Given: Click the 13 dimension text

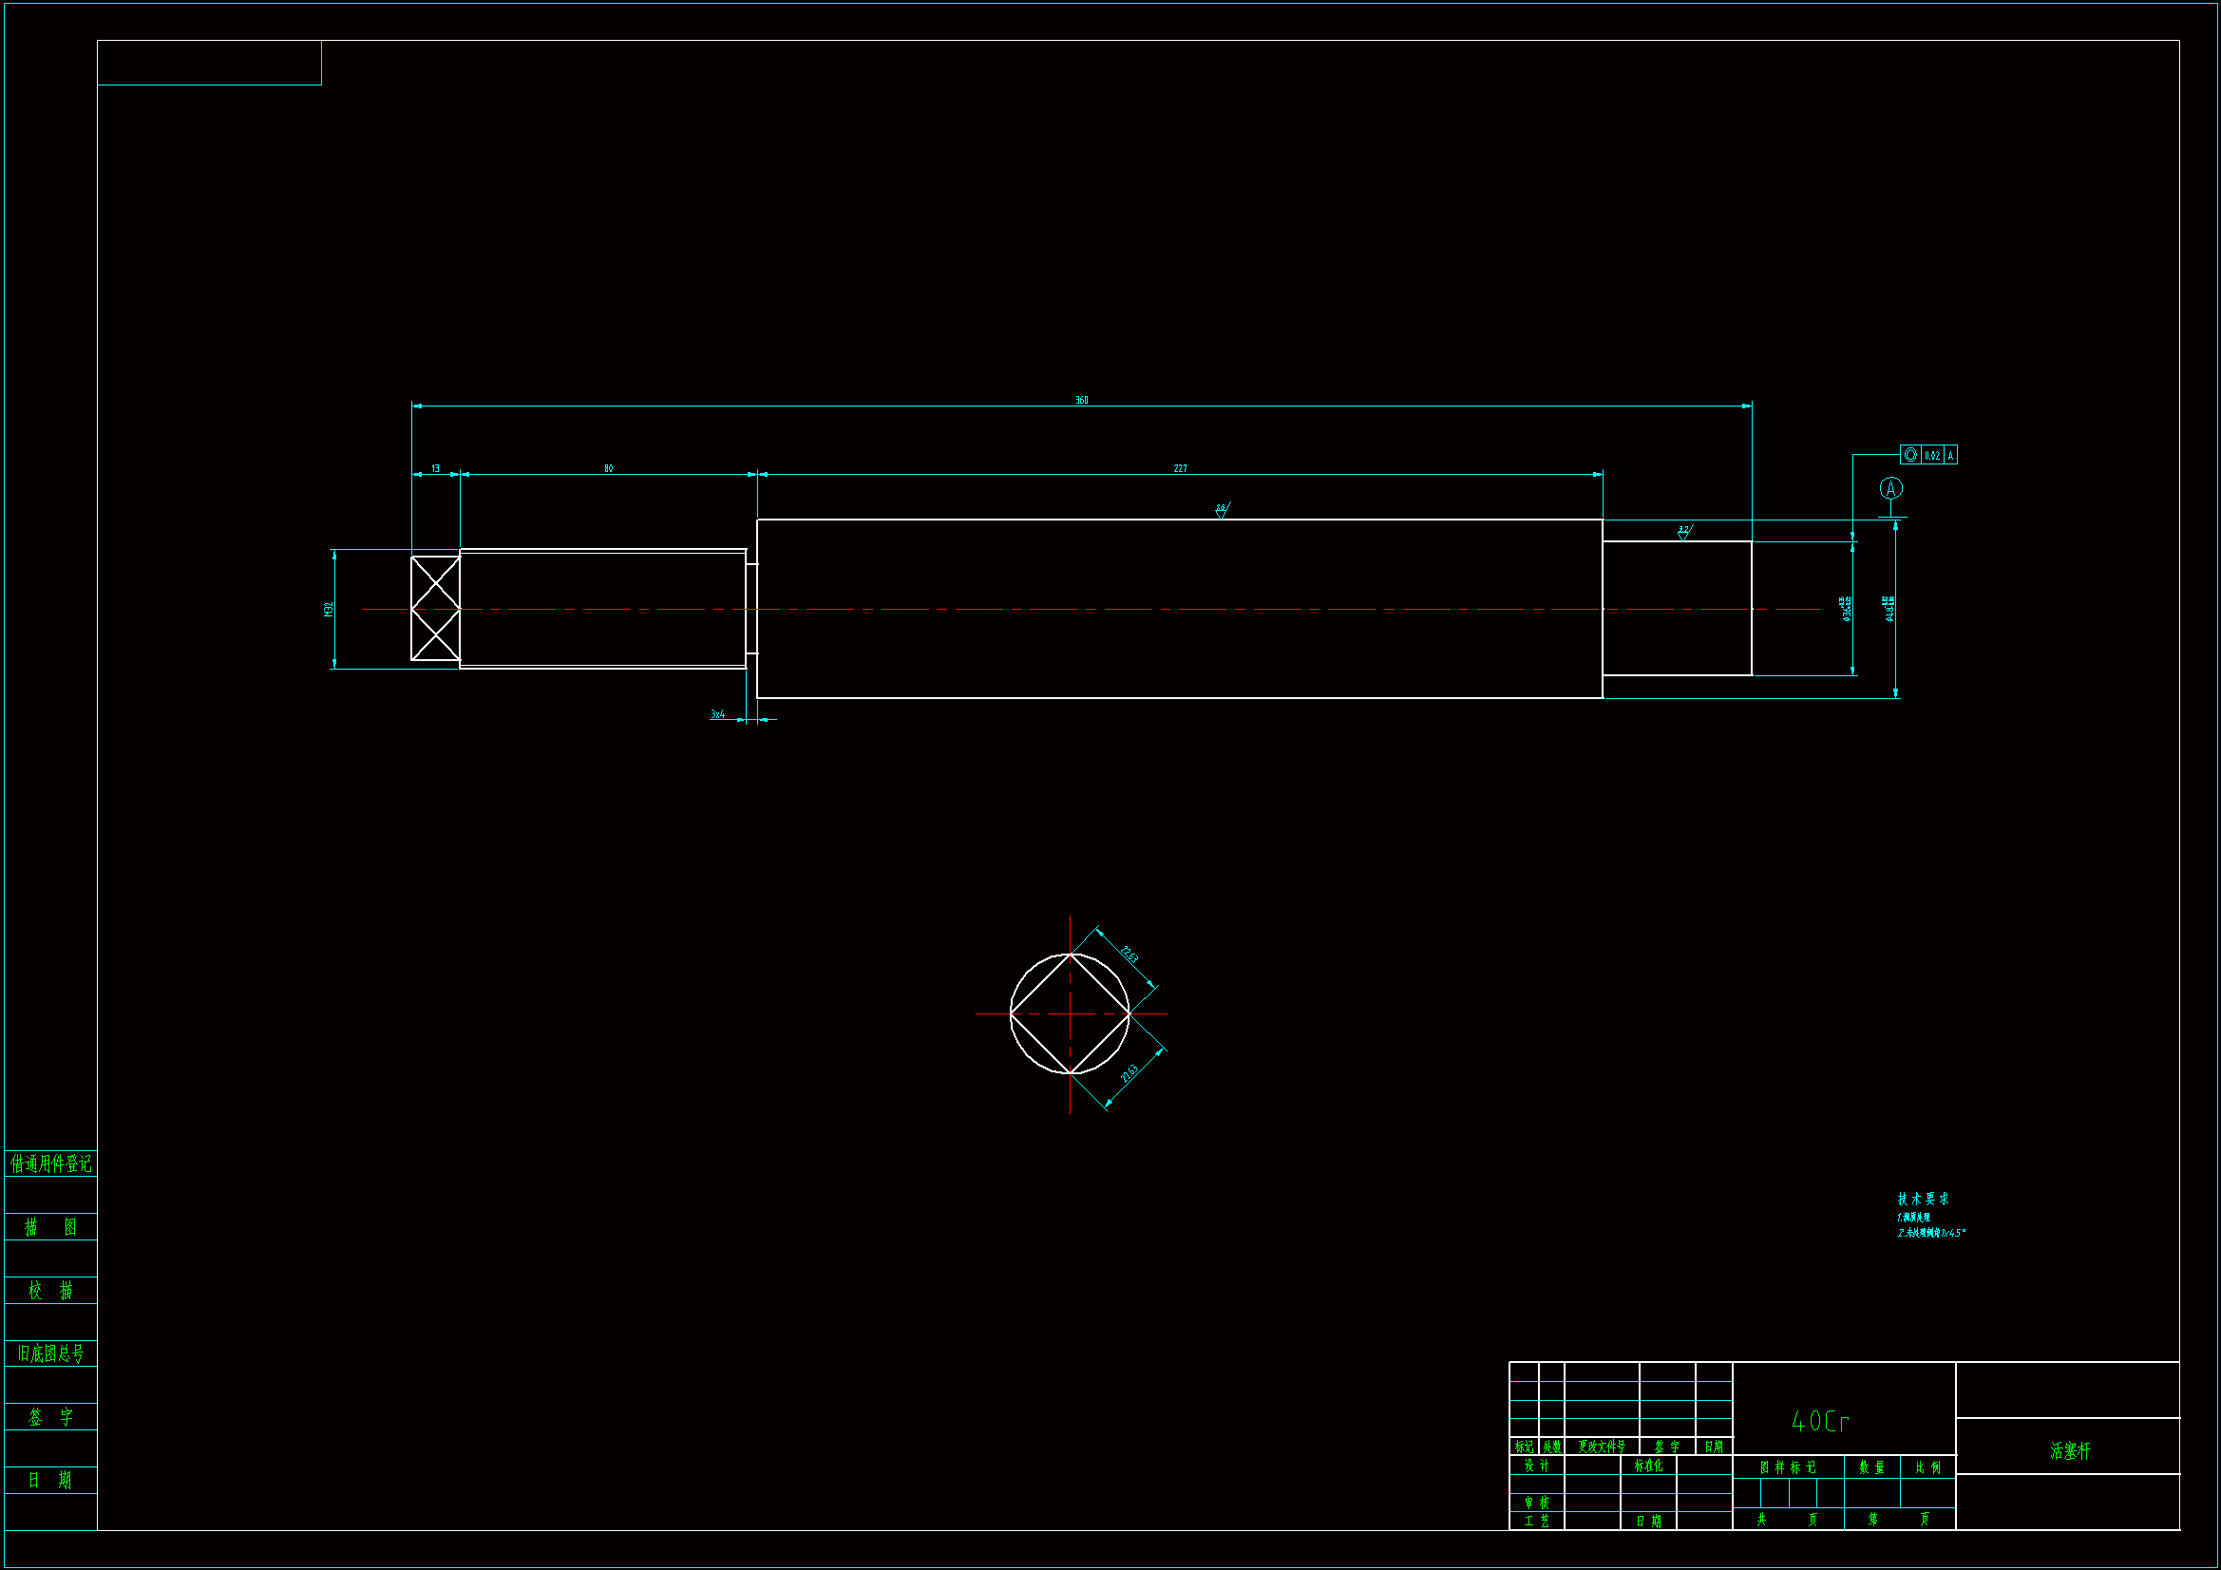Looking at the screenshot, I should (x=435, y=468).
